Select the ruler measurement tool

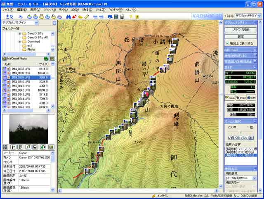pos(87,17)
